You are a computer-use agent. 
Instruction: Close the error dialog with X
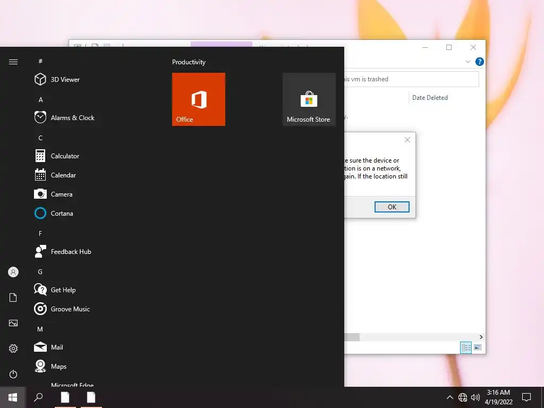407,140
